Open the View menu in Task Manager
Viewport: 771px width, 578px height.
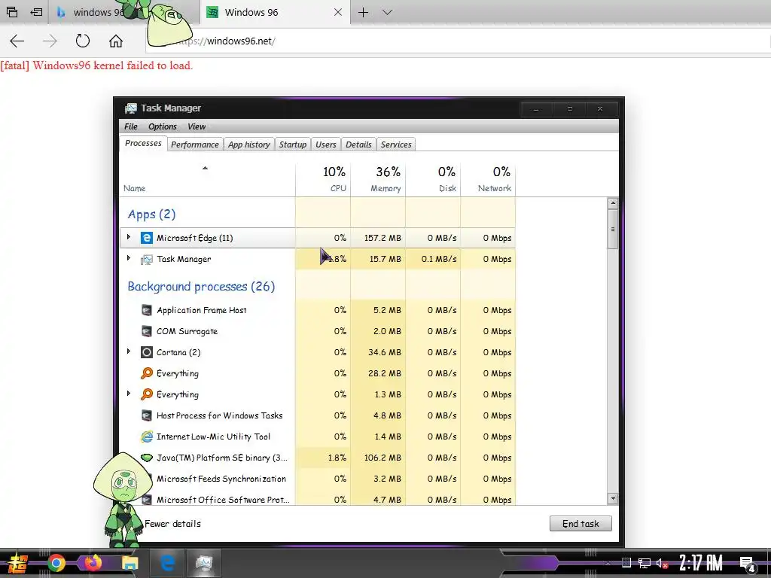click(x=197, y=126)
